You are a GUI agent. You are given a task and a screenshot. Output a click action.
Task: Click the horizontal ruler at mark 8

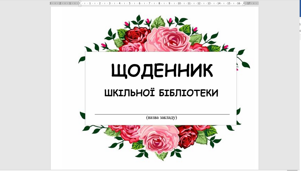(x=159, y=3)
